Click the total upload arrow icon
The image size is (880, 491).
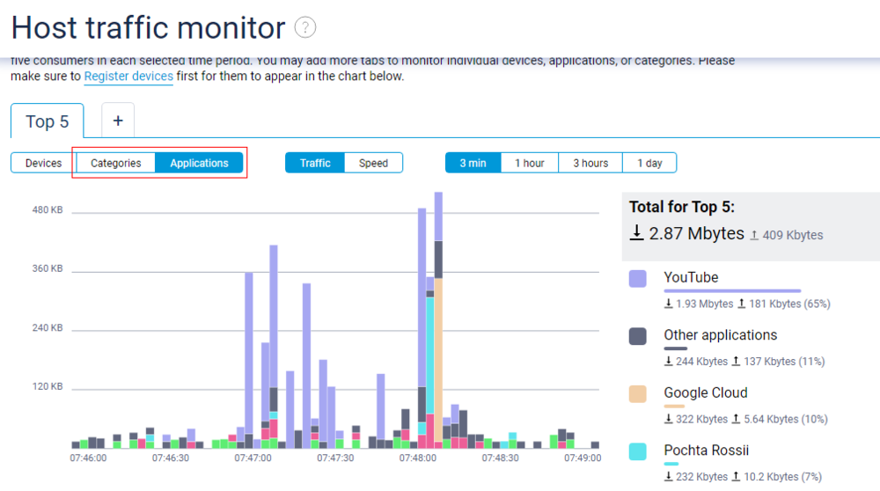[753, 235]
